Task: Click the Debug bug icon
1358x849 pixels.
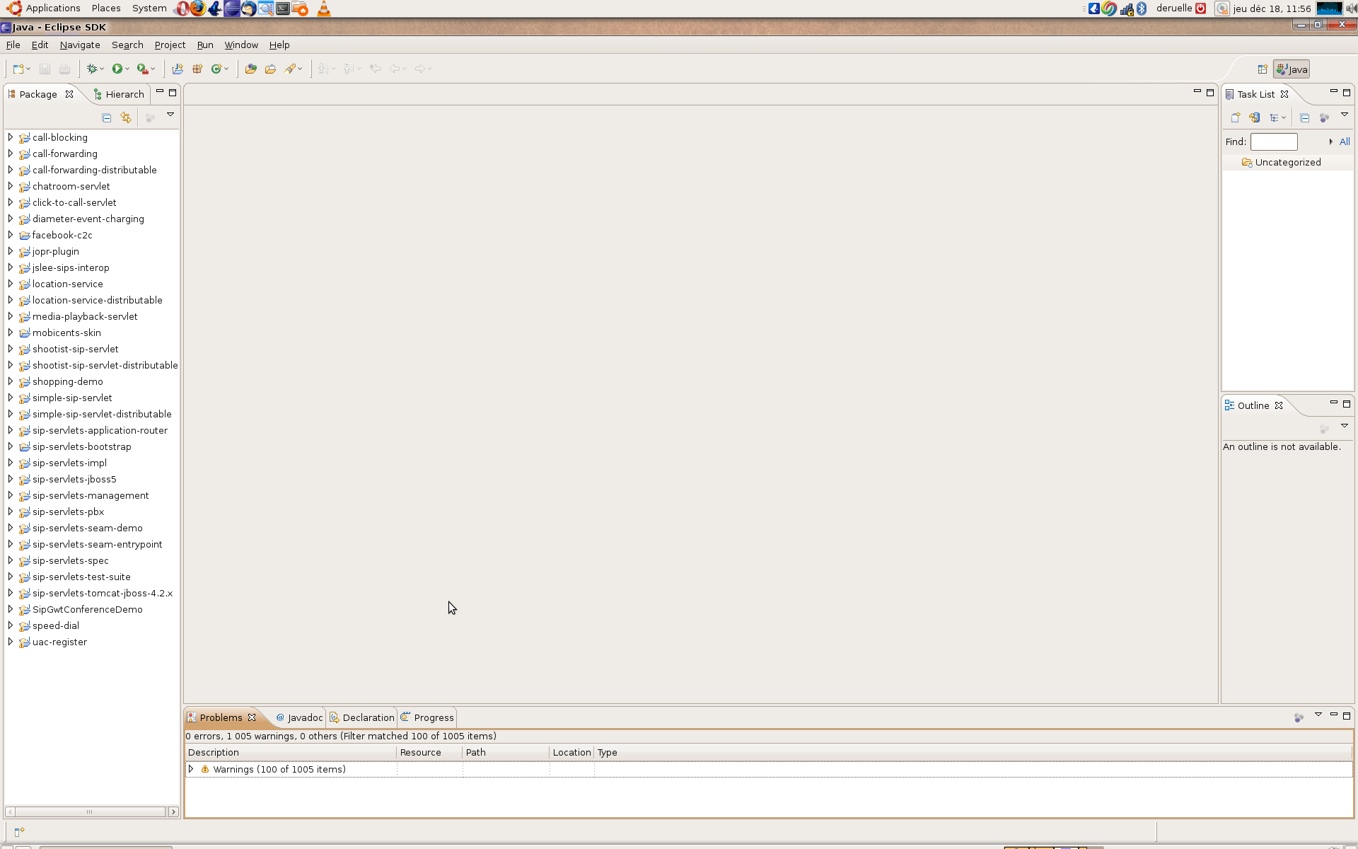Action: pyautogui.click(x=92, y=69)
